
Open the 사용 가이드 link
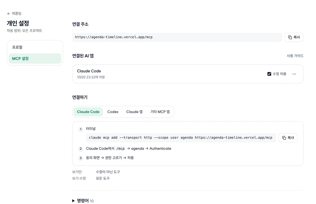click(295, 56)
